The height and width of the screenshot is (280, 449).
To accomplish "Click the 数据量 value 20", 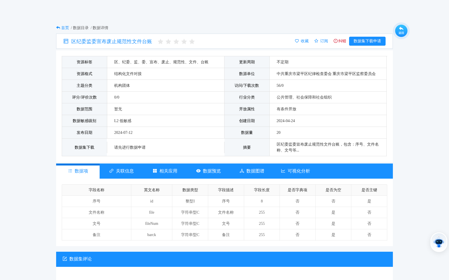I will click(279, 133).
